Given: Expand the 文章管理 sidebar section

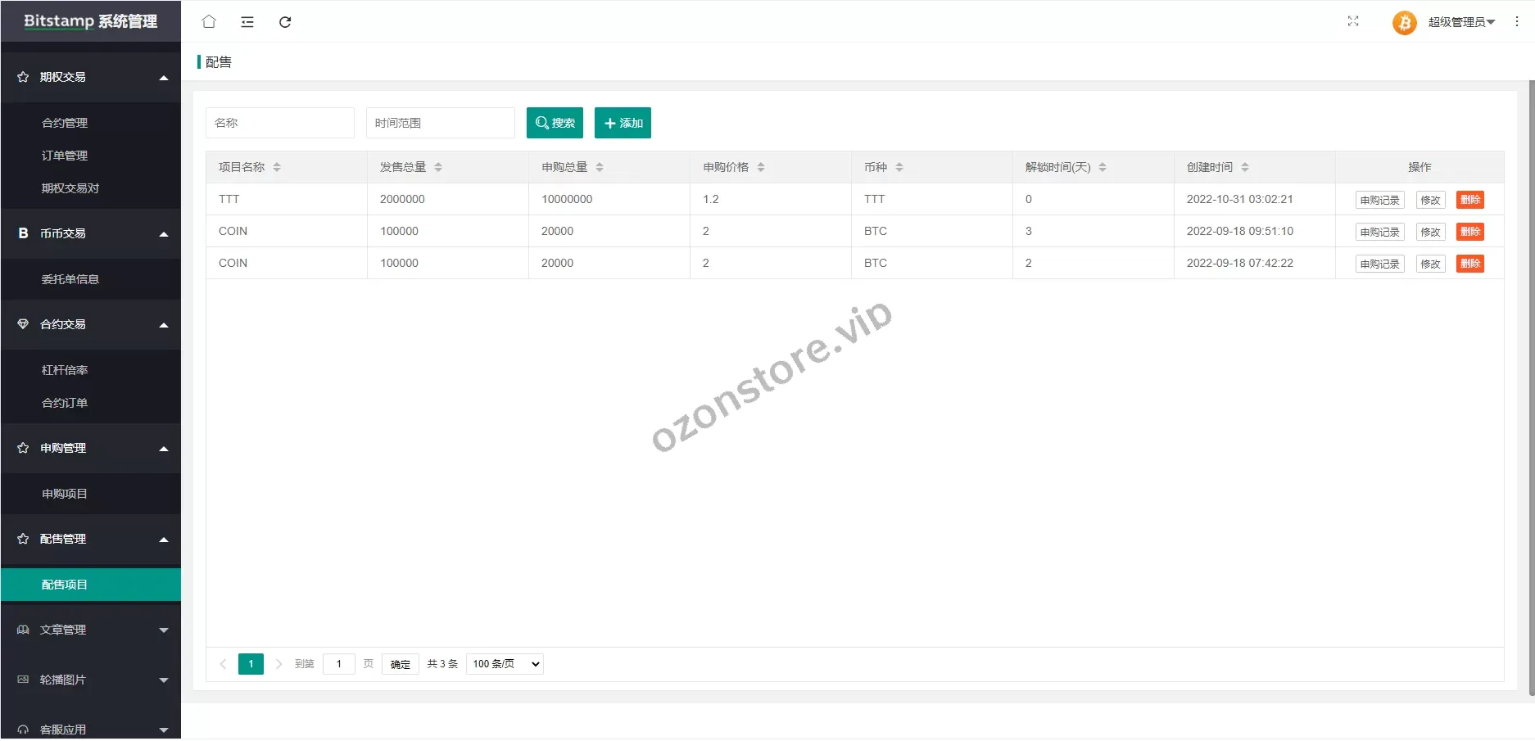Looking at the screenshot, I should point(91,630).
